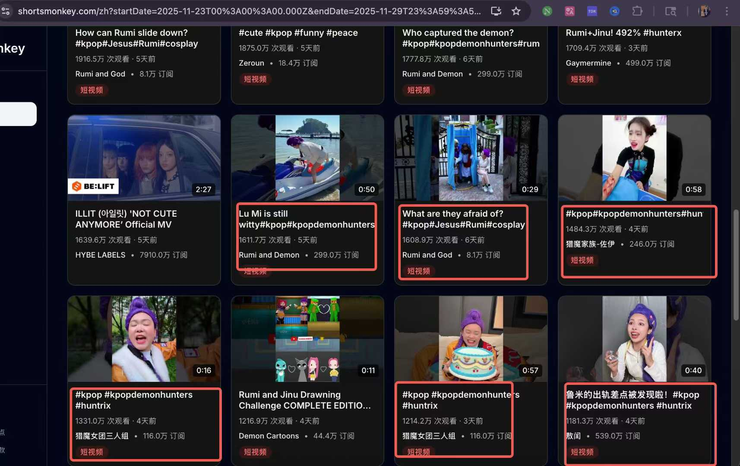This screenshot has width=740, height=466.
Task: Open 'Who captured the demon?' video title
Action: [471, 38]
